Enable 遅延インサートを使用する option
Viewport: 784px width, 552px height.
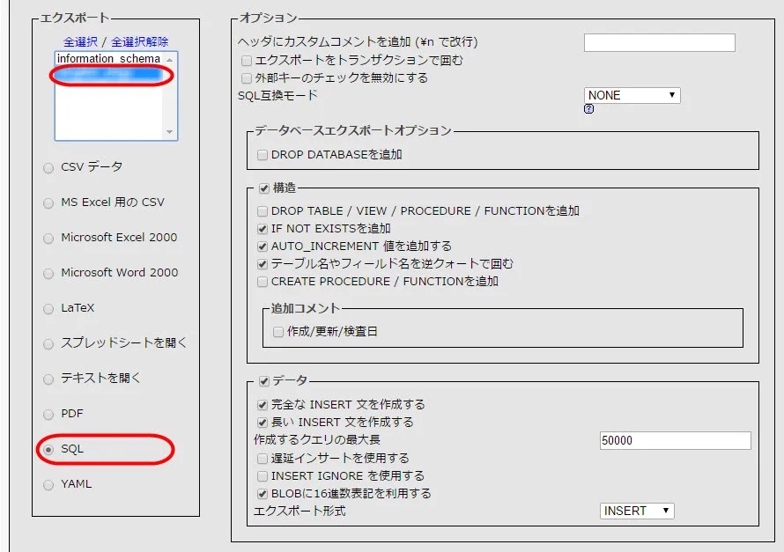point(262,457)
